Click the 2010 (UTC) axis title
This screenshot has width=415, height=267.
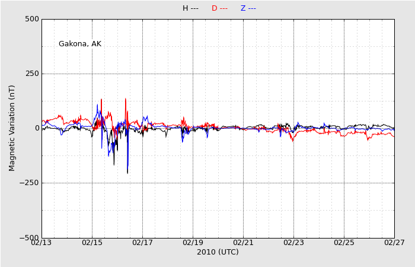[218, 252]
